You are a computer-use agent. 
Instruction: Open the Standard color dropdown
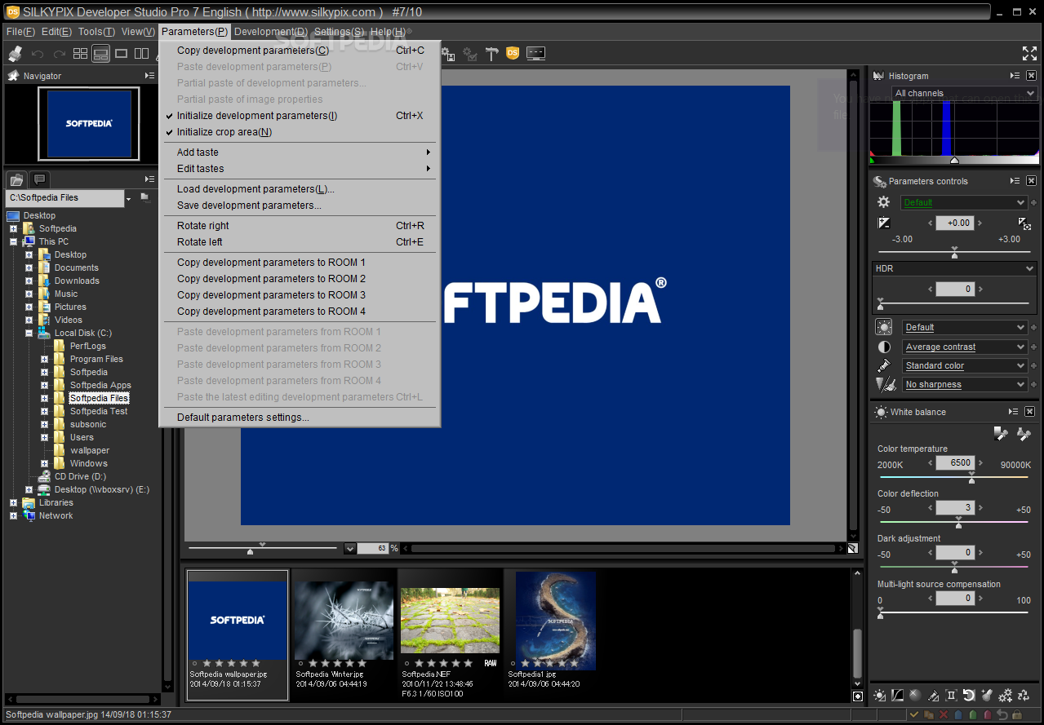965,365
